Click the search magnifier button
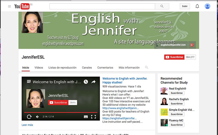218x135 pixels. pyautogui.click(x=162, y=6)
